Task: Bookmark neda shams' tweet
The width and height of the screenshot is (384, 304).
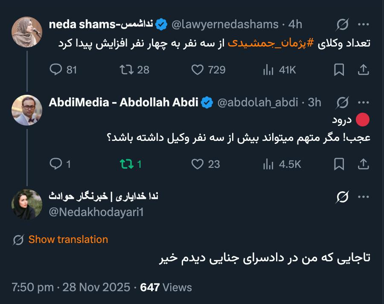Action: [339, 70]
